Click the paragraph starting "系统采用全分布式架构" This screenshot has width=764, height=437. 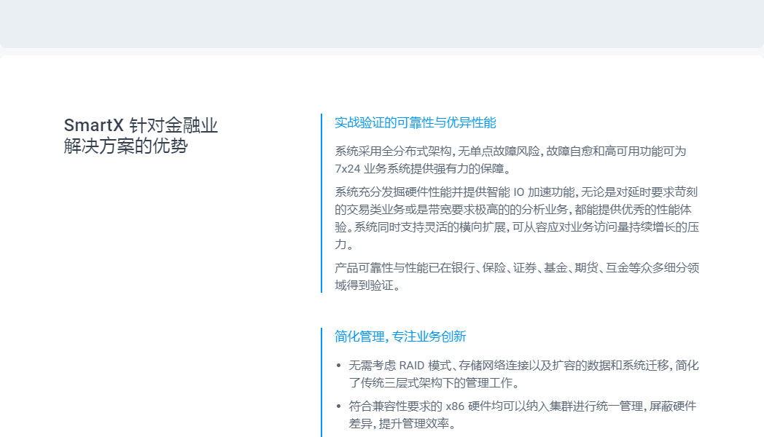click(510, 160)
